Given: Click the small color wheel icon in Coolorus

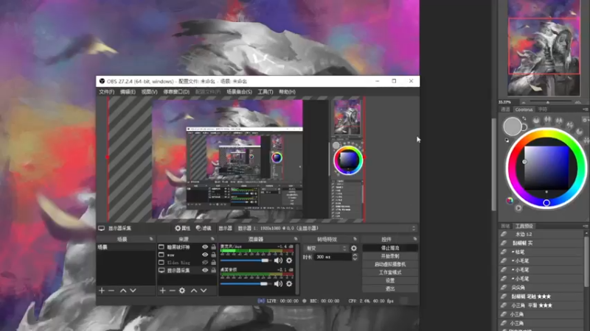Looking at the screenshot, I should coord(510,200).
